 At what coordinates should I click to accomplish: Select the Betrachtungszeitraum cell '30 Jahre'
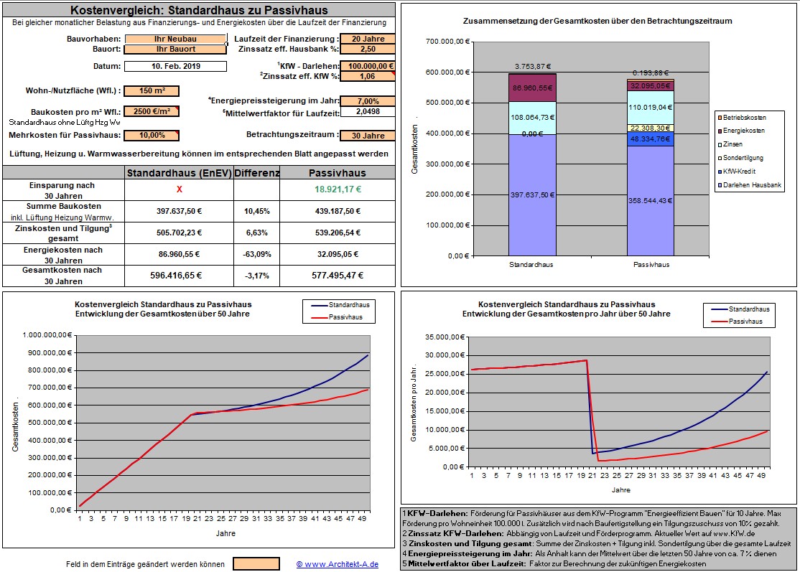click(368, 136)
